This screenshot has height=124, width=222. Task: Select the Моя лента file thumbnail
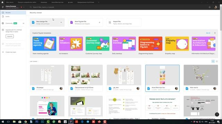[201, 75]
